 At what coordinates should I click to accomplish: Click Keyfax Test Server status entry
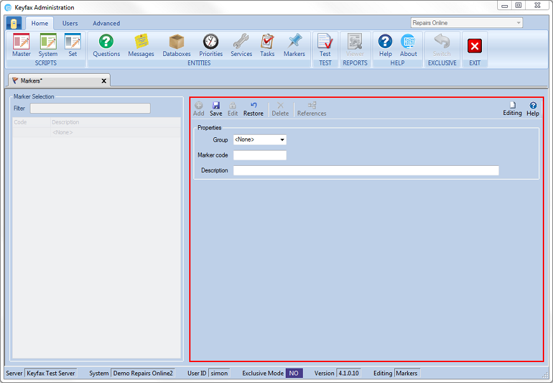[51, 373]
